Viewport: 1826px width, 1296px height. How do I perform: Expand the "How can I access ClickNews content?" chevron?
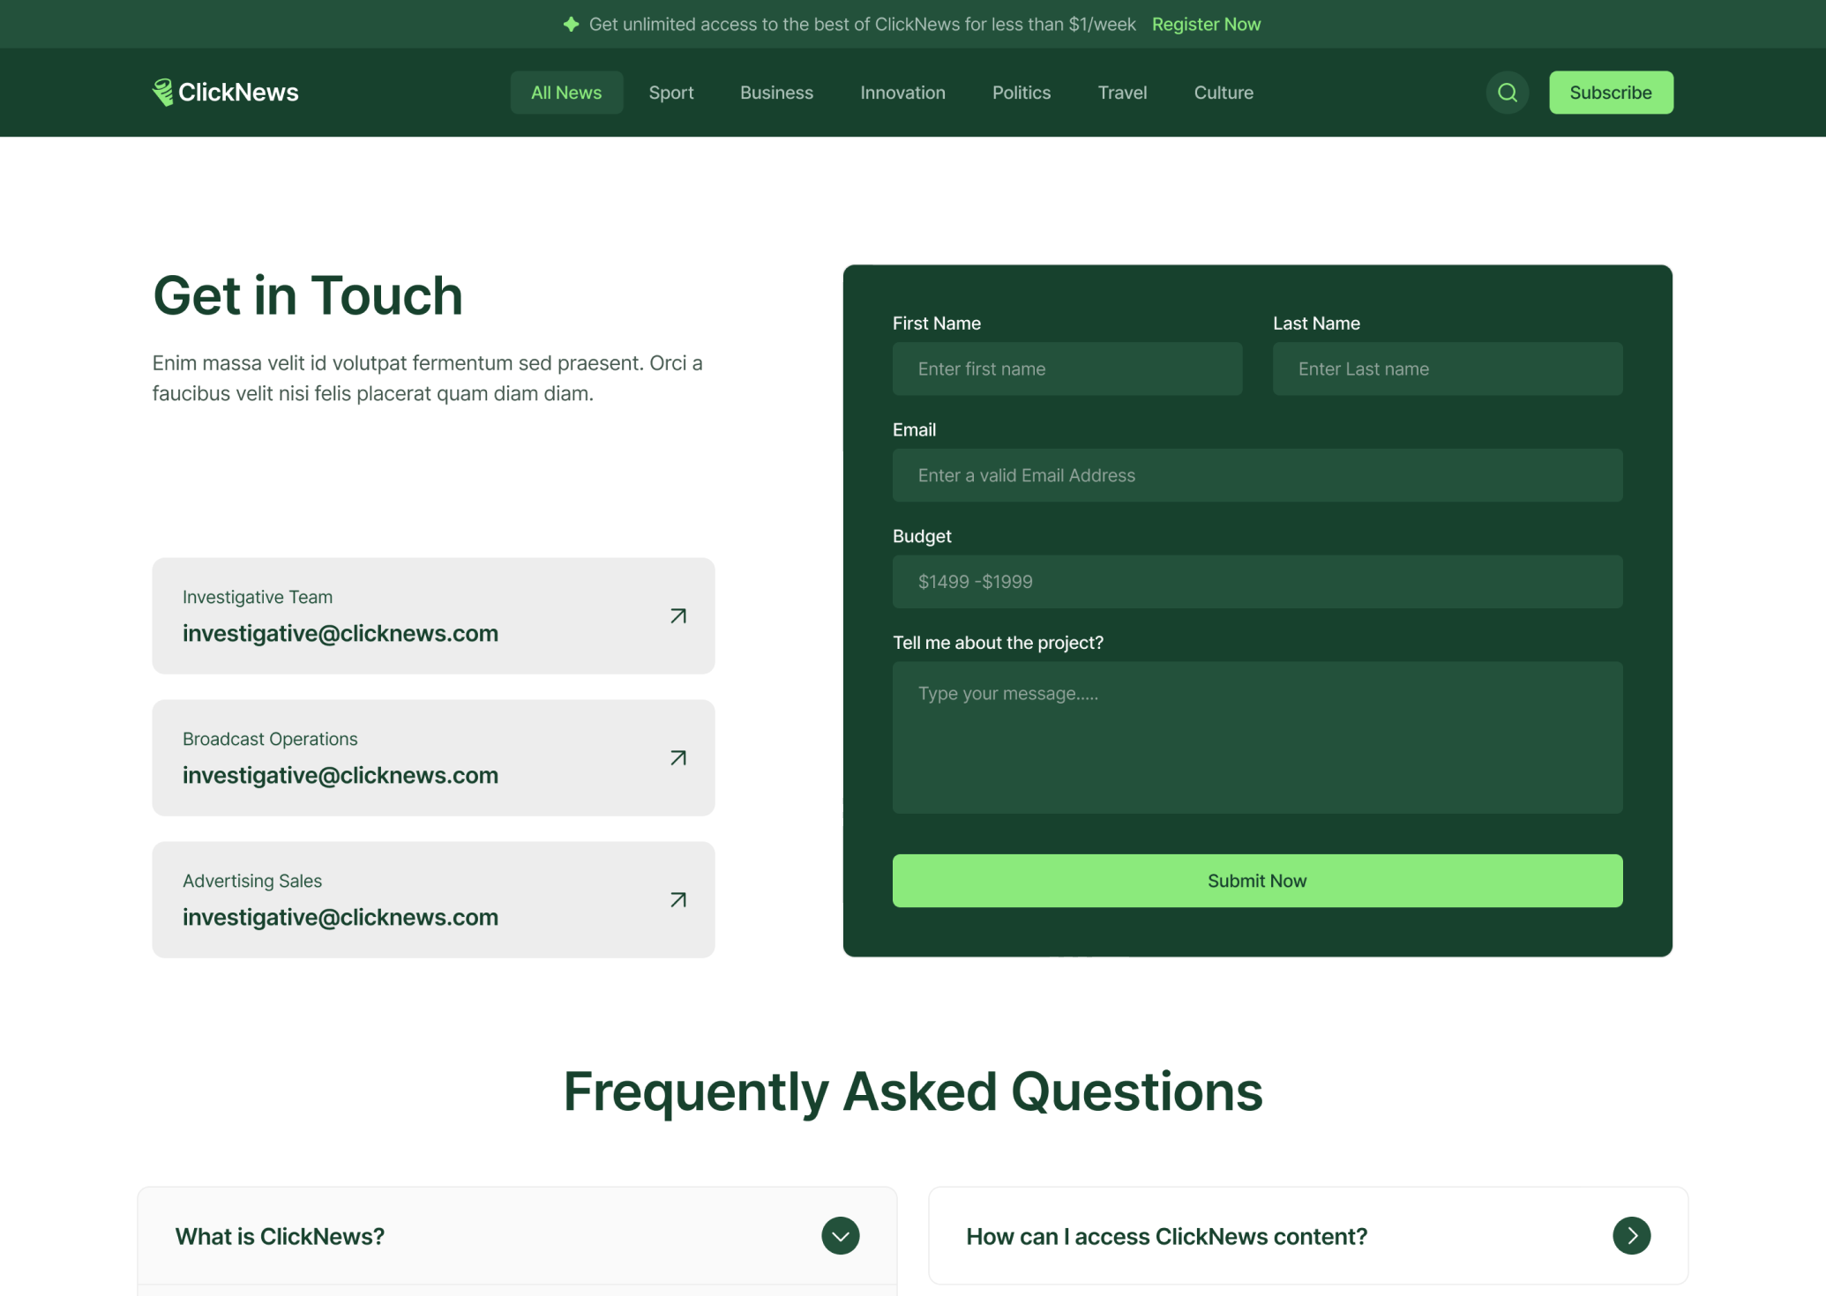(x=1631, y=1236)
